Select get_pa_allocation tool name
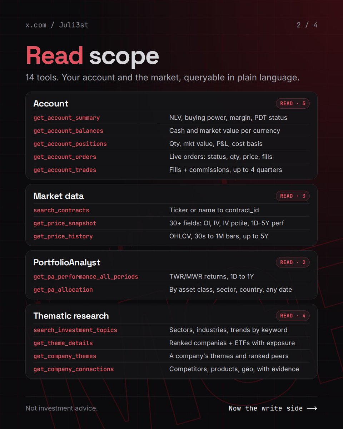This screenshot has width=343, height=429. [63, 290]
